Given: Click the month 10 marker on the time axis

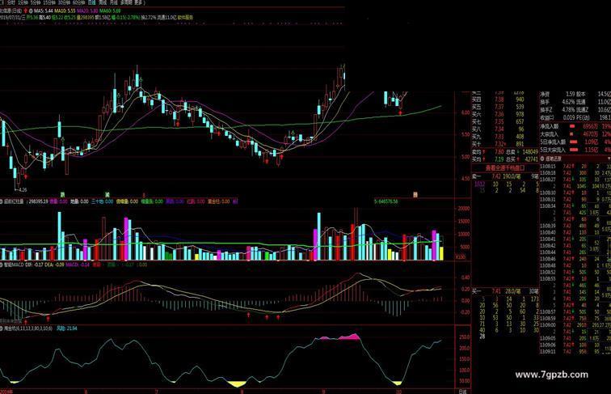Looking at the screenshot, I should 398,392.
